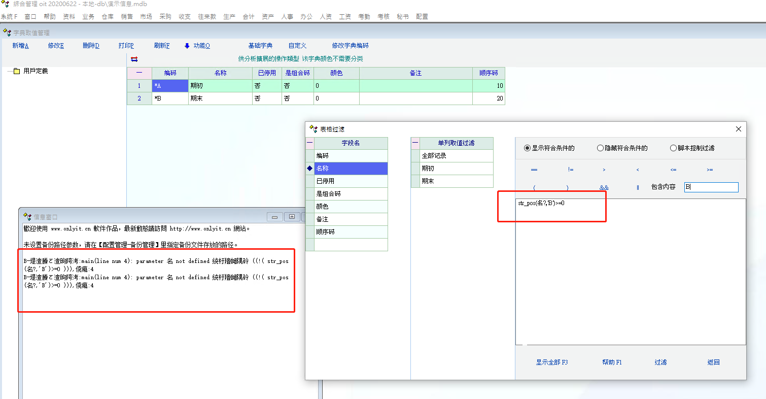Viewport: 766px width, 399px height.
Task: Click 显示全部 F3 button
Action: point(551,362)
